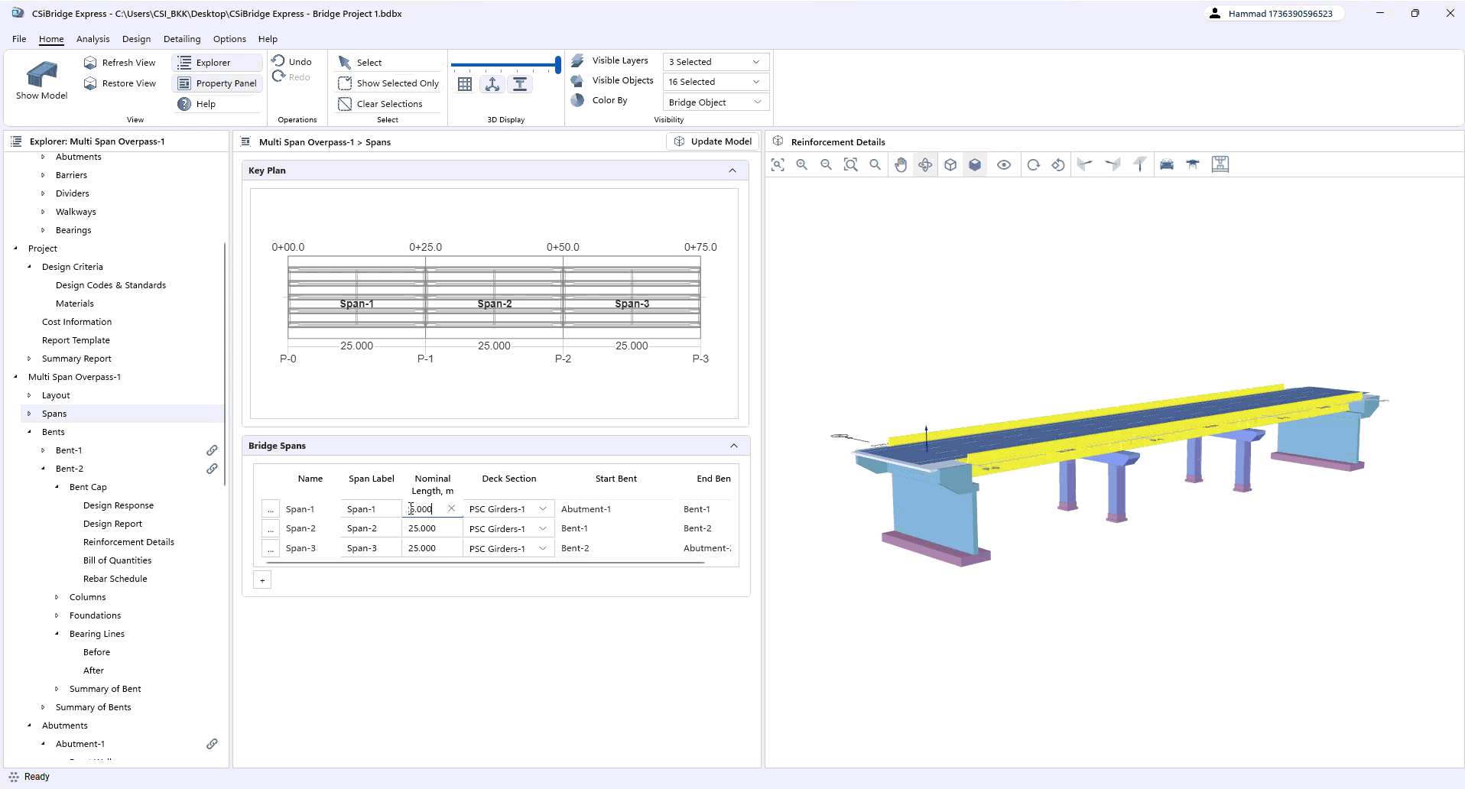The width and height of the screenshot is (1465, 789).
Task: Open the Deck Section dropdown for Span-2
Action: click(x=542, y=528)
